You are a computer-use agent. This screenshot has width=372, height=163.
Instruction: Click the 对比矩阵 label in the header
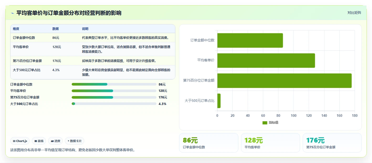(354, 13)
